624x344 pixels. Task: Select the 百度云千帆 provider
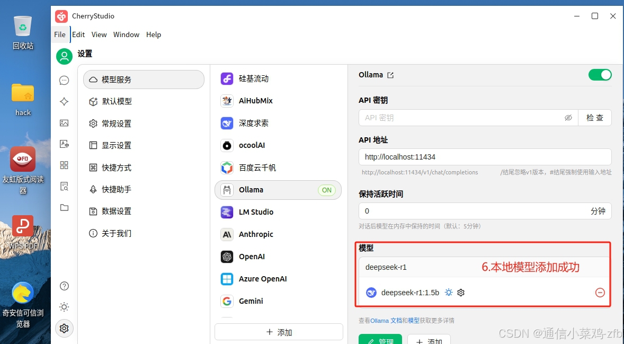pos(278,167)
